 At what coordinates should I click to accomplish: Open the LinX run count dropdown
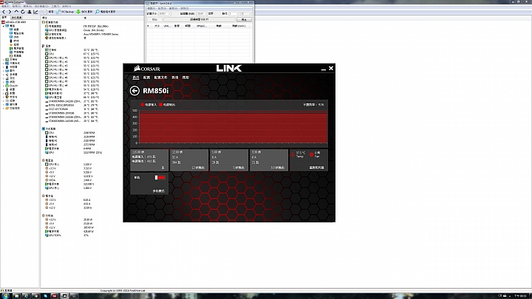[x=233, y=13]
